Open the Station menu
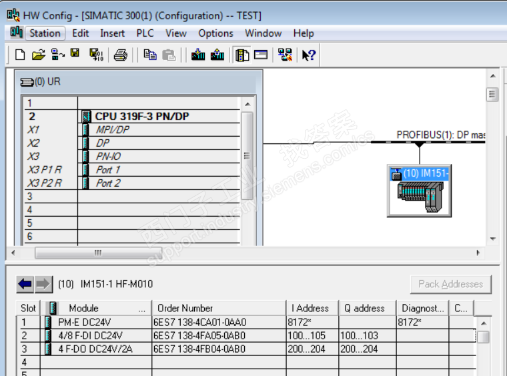The height and width of the screenshot is (376, 507). tap(45, 33)
